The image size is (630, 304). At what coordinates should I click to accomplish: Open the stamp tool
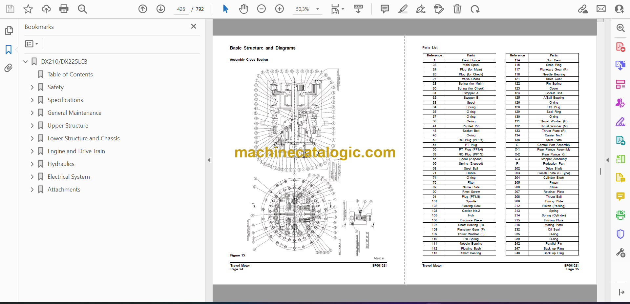coord(439,9)
